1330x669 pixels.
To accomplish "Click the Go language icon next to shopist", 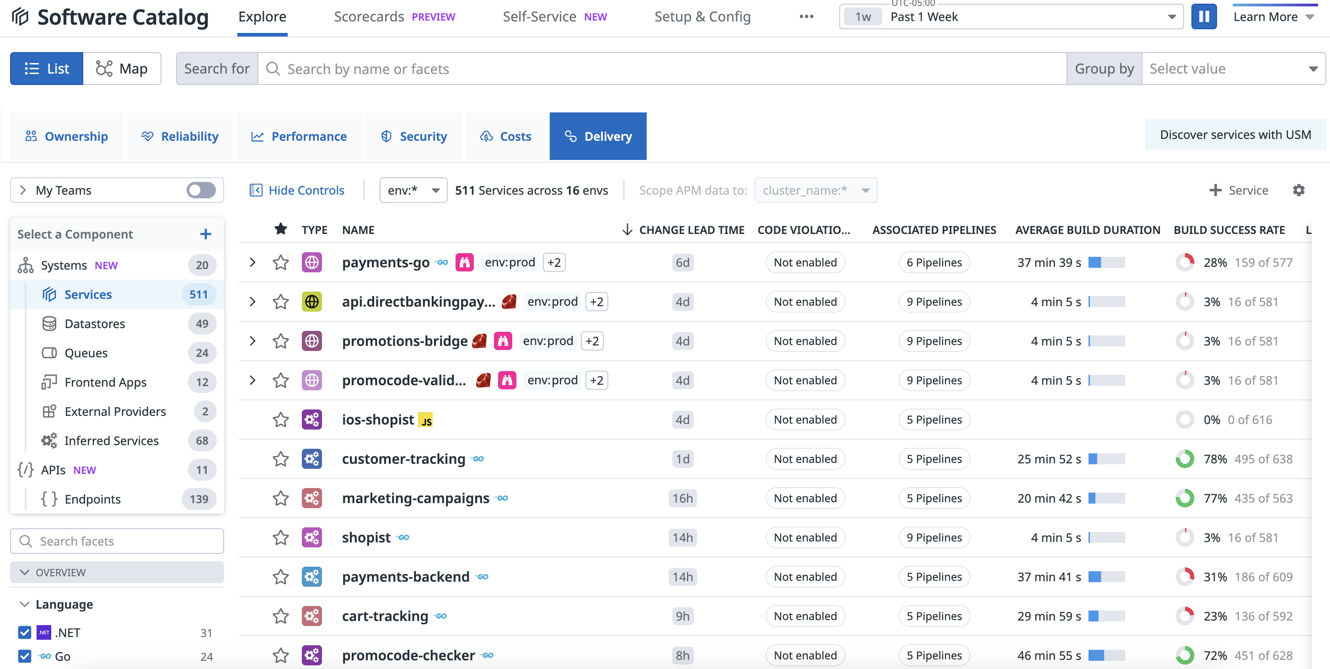I will [x=402, y=537].
